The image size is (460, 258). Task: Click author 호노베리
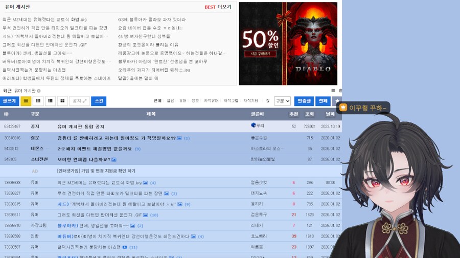259,236
